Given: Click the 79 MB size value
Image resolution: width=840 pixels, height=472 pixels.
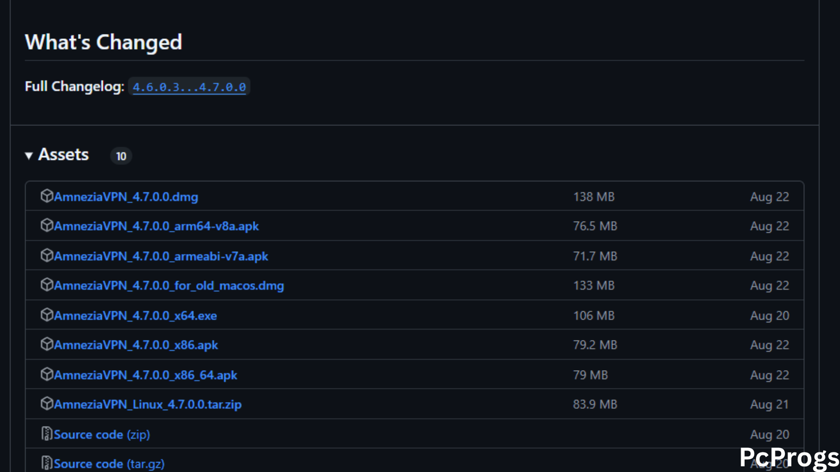Looking at the screenshot, I should [x=591, y=375].
